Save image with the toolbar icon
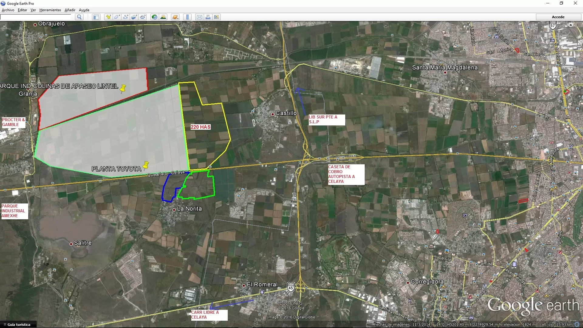The width and height of the screenshot is (583, 328). [216, 17]
